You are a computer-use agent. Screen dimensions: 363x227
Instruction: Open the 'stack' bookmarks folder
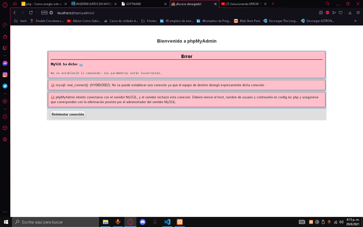pyautogui.click(x=20, y=21)
